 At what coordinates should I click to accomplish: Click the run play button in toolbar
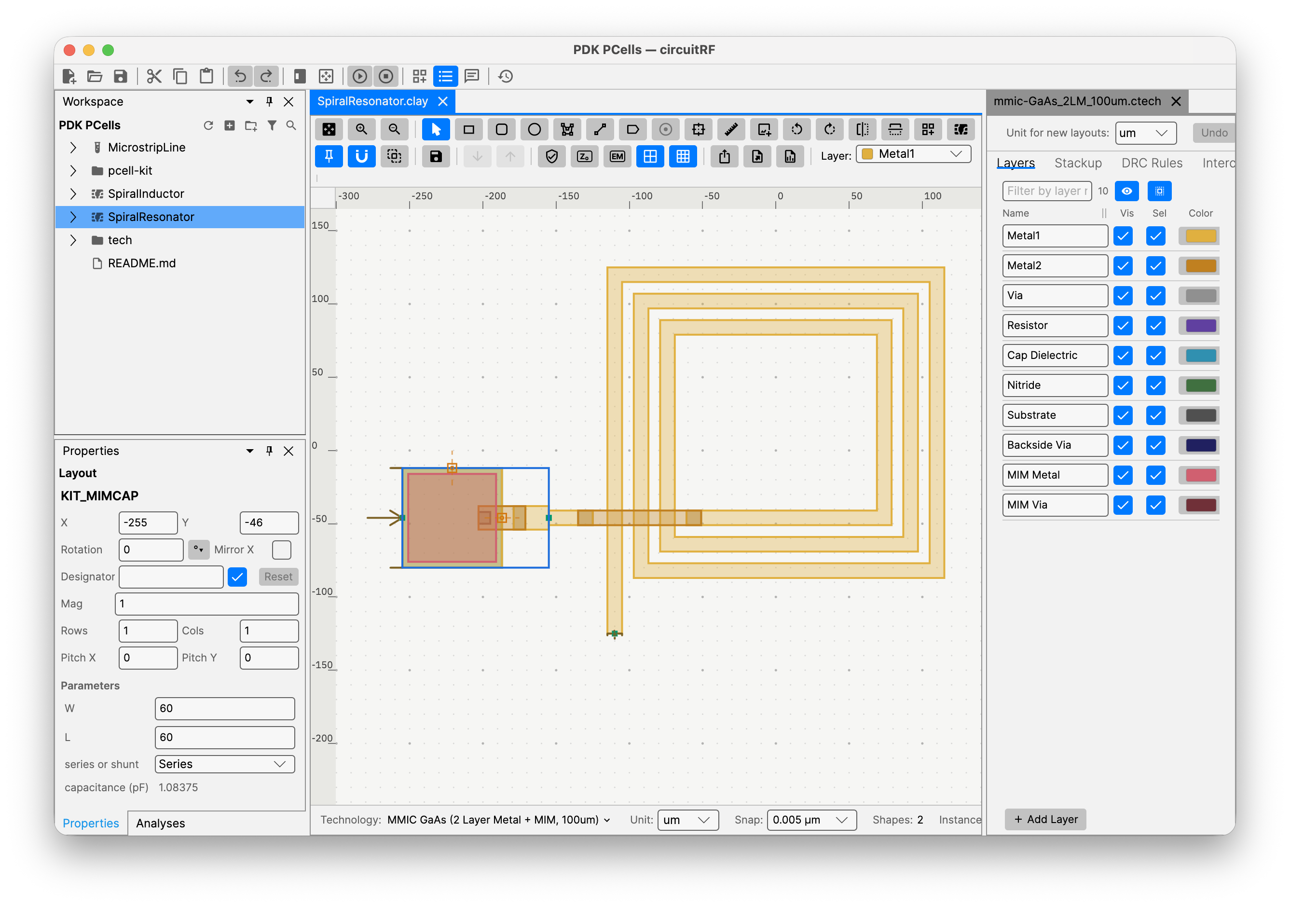360,76
